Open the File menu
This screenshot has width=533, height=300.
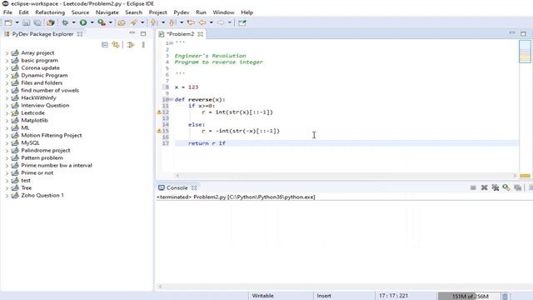[7, 12]
